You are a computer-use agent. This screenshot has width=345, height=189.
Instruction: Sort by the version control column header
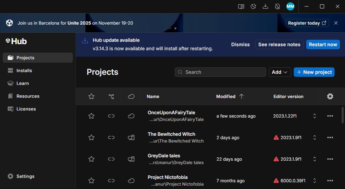coord(111,96)
